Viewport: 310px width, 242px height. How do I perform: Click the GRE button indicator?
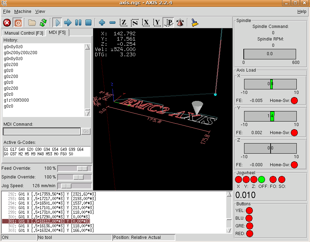point(250,226)
